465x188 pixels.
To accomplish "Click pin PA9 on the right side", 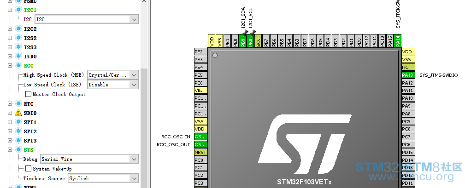I will 408,106.
